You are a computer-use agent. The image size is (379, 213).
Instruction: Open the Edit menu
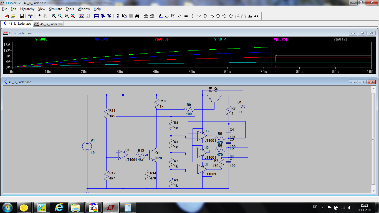click(14, 9)
